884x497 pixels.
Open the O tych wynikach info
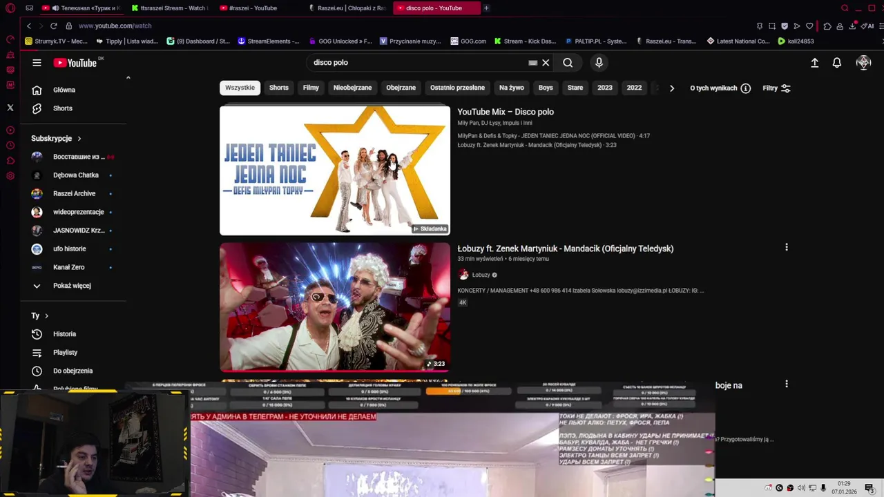click(720, 88)
